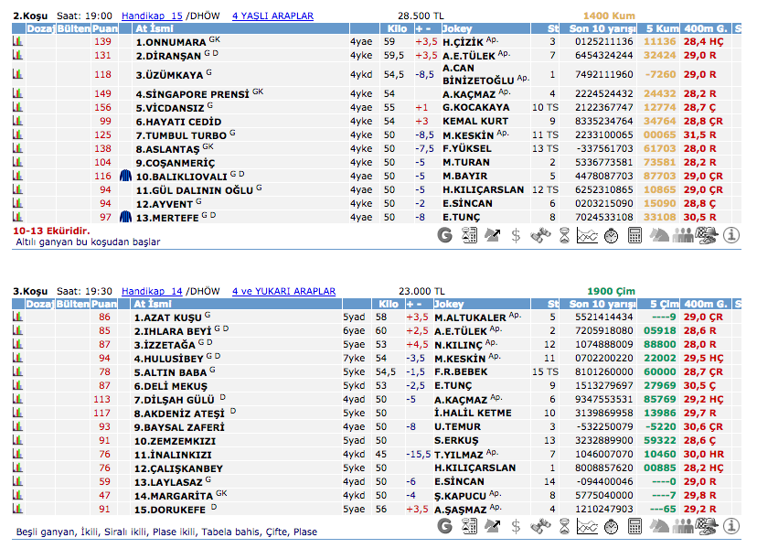The height and width of the screenshot is (559, 757).
Task: Click the G icon under race 2
Action: [445, 235]
